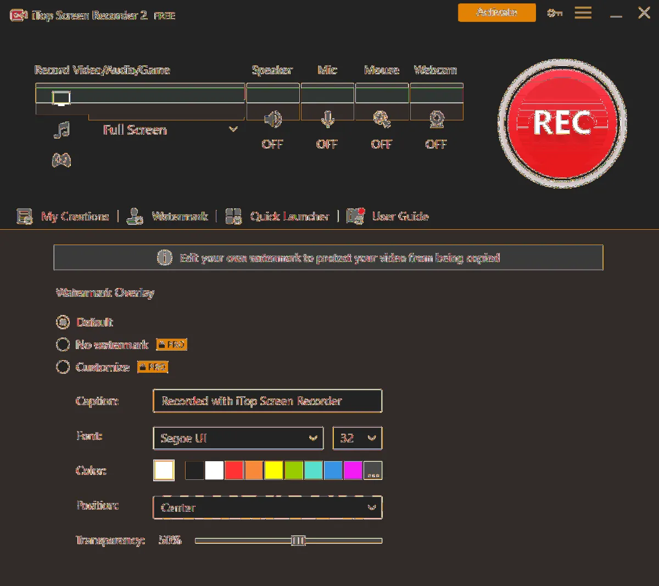Screen dimensions: 659x586
Task: Open more colors ellipsis swatch
Action: pyautogui.click(x=373, y=471)
